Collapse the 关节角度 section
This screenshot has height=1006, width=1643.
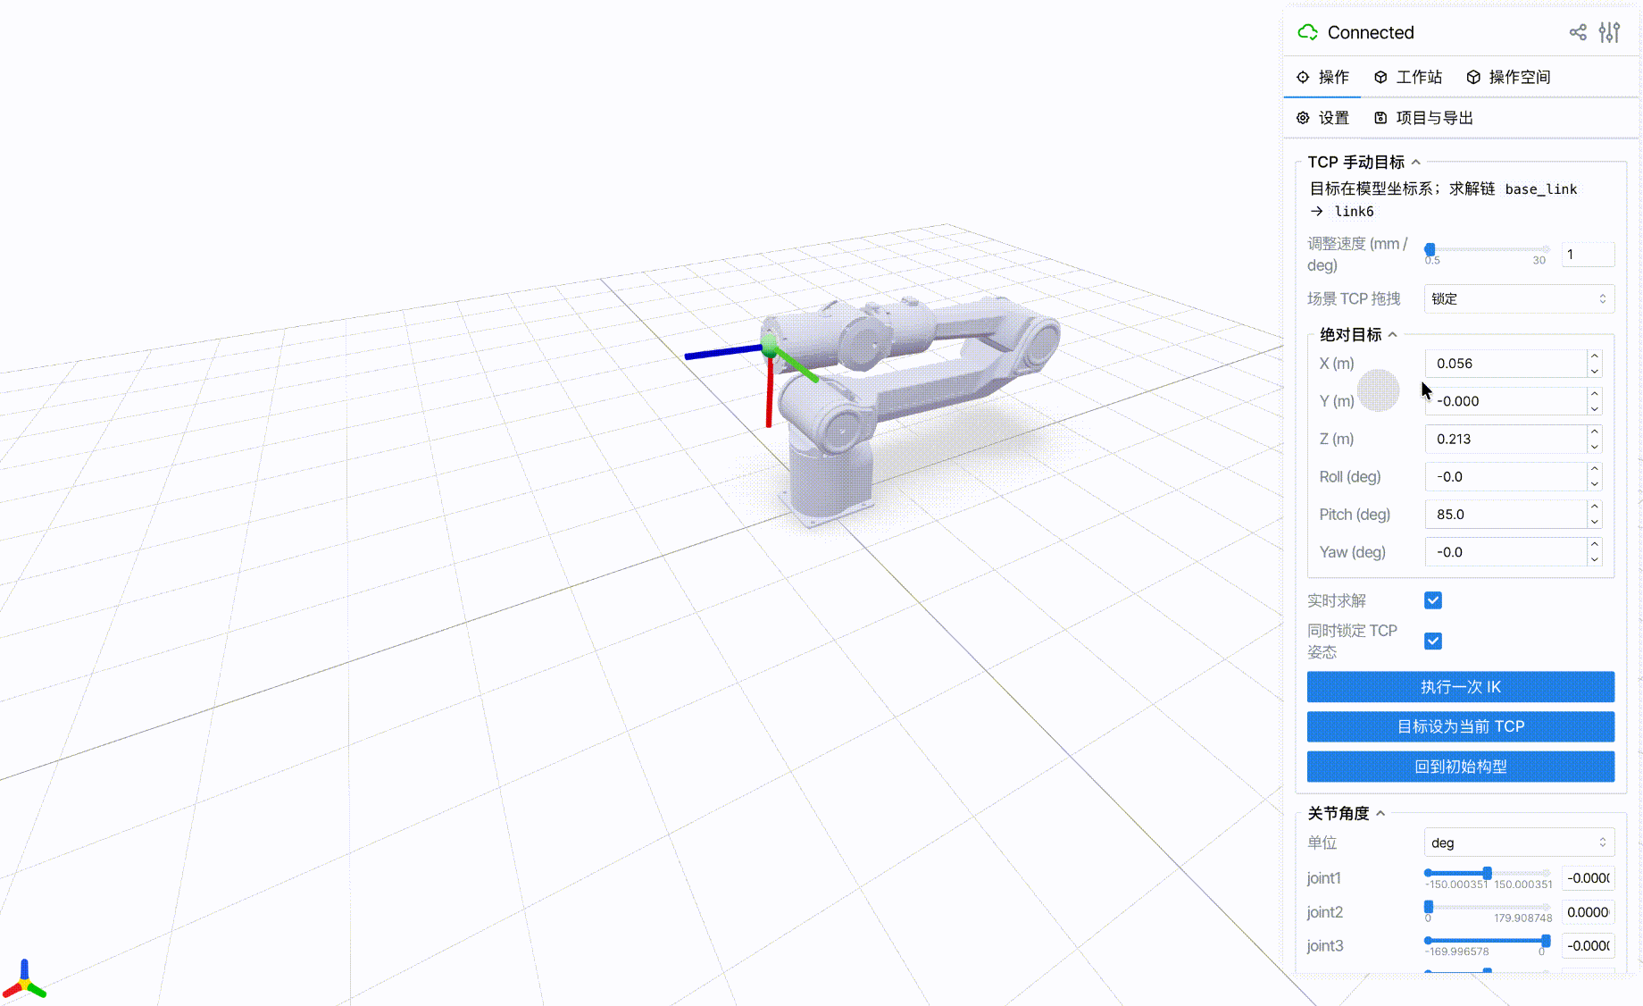(x=1346, y=813)
